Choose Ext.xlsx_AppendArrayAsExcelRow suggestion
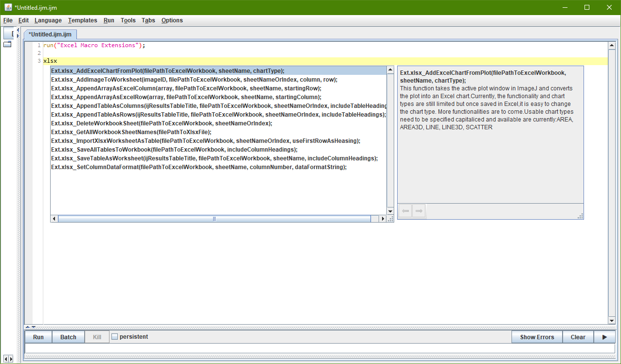This screenshot has width=621, height=364. pos(219,97)
